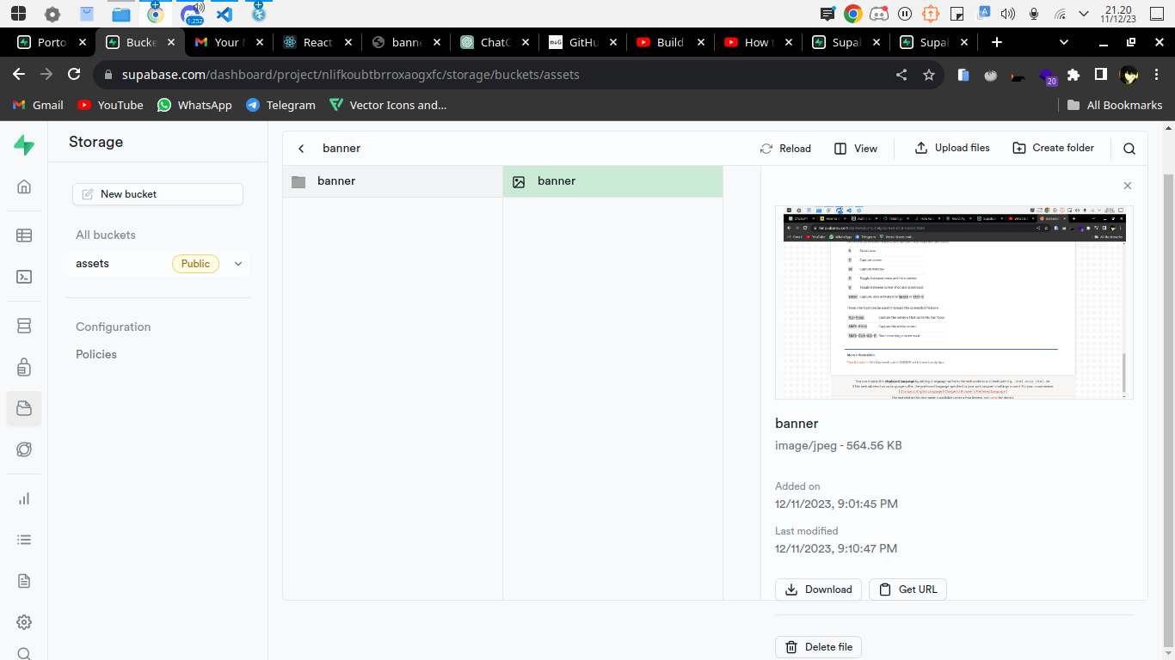Click the back chevron beside banner path
Viewport: 1175px width, 660px height.
click(301, 149)
